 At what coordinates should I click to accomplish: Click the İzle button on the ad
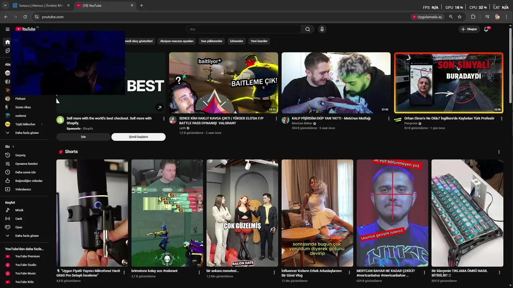coord(83,137)
